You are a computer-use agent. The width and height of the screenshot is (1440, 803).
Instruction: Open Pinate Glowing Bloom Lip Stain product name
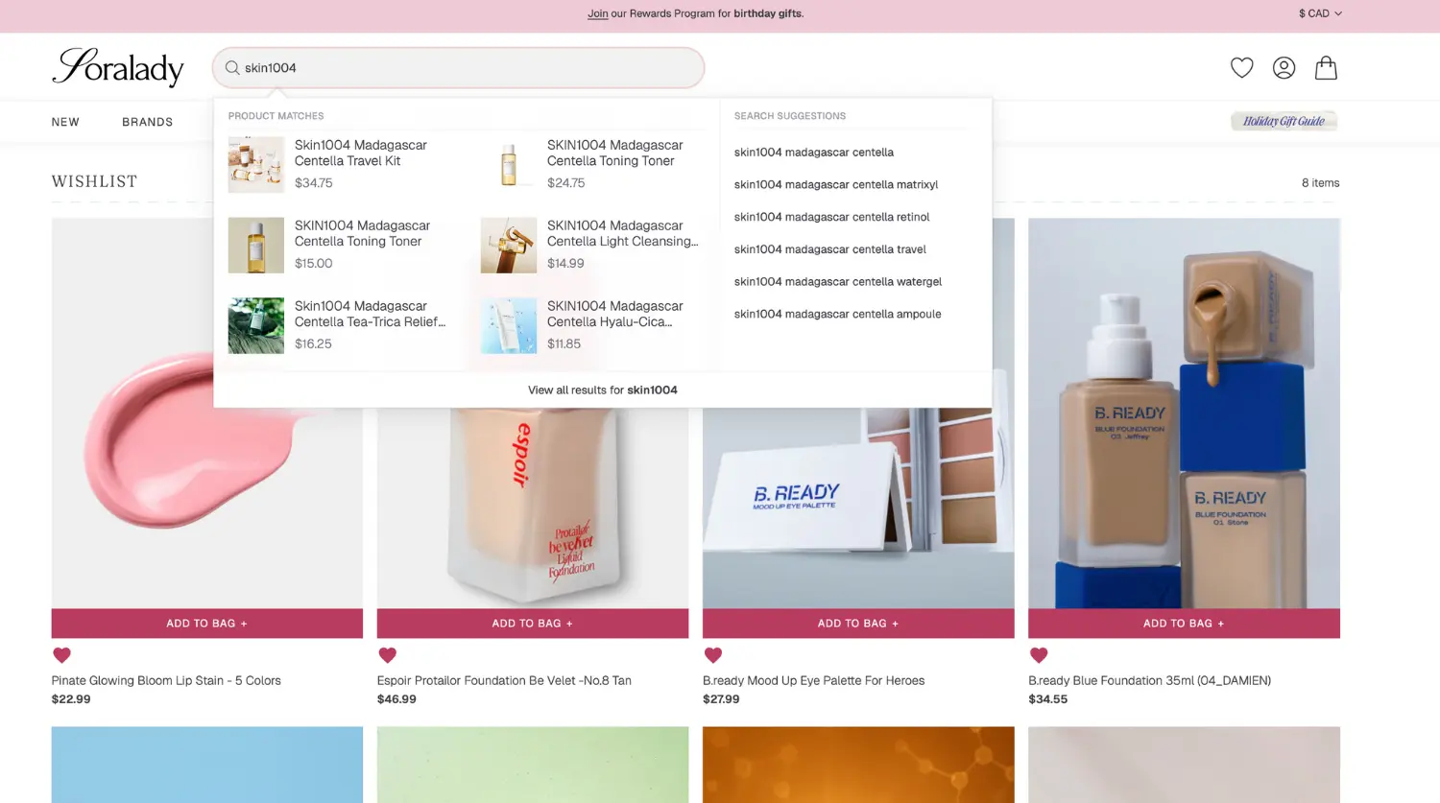(166, 680)
